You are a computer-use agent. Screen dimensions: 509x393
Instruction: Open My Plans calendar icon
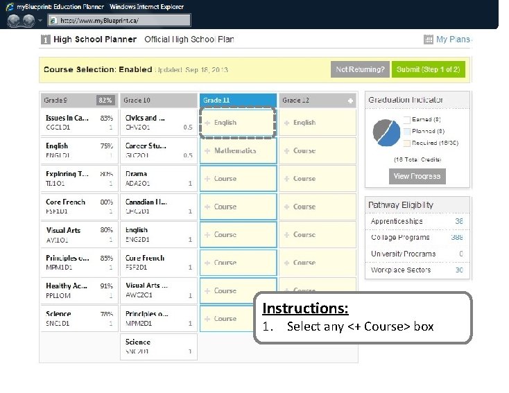coord(428,40)
